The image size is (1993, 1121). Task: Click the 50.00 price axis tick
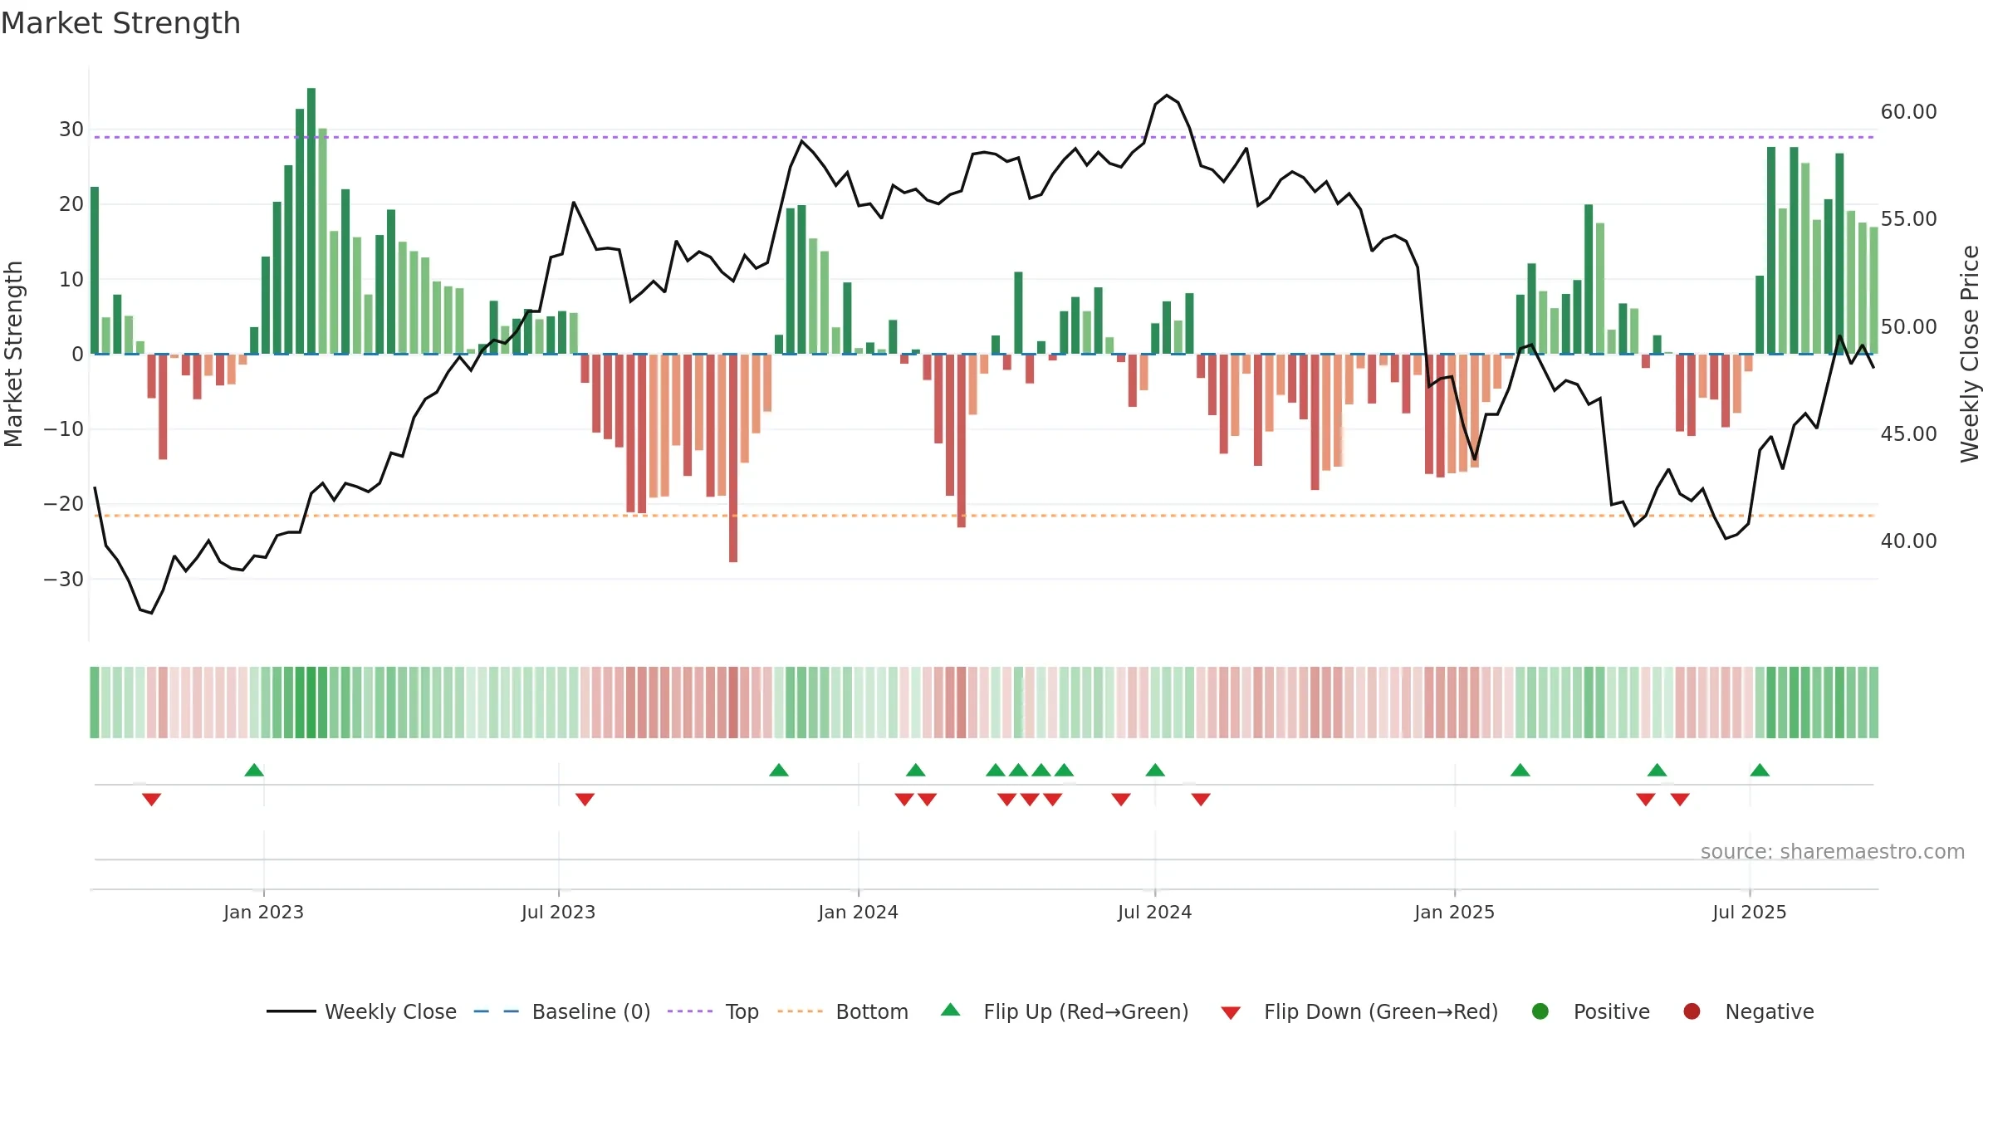[1908, 326]
